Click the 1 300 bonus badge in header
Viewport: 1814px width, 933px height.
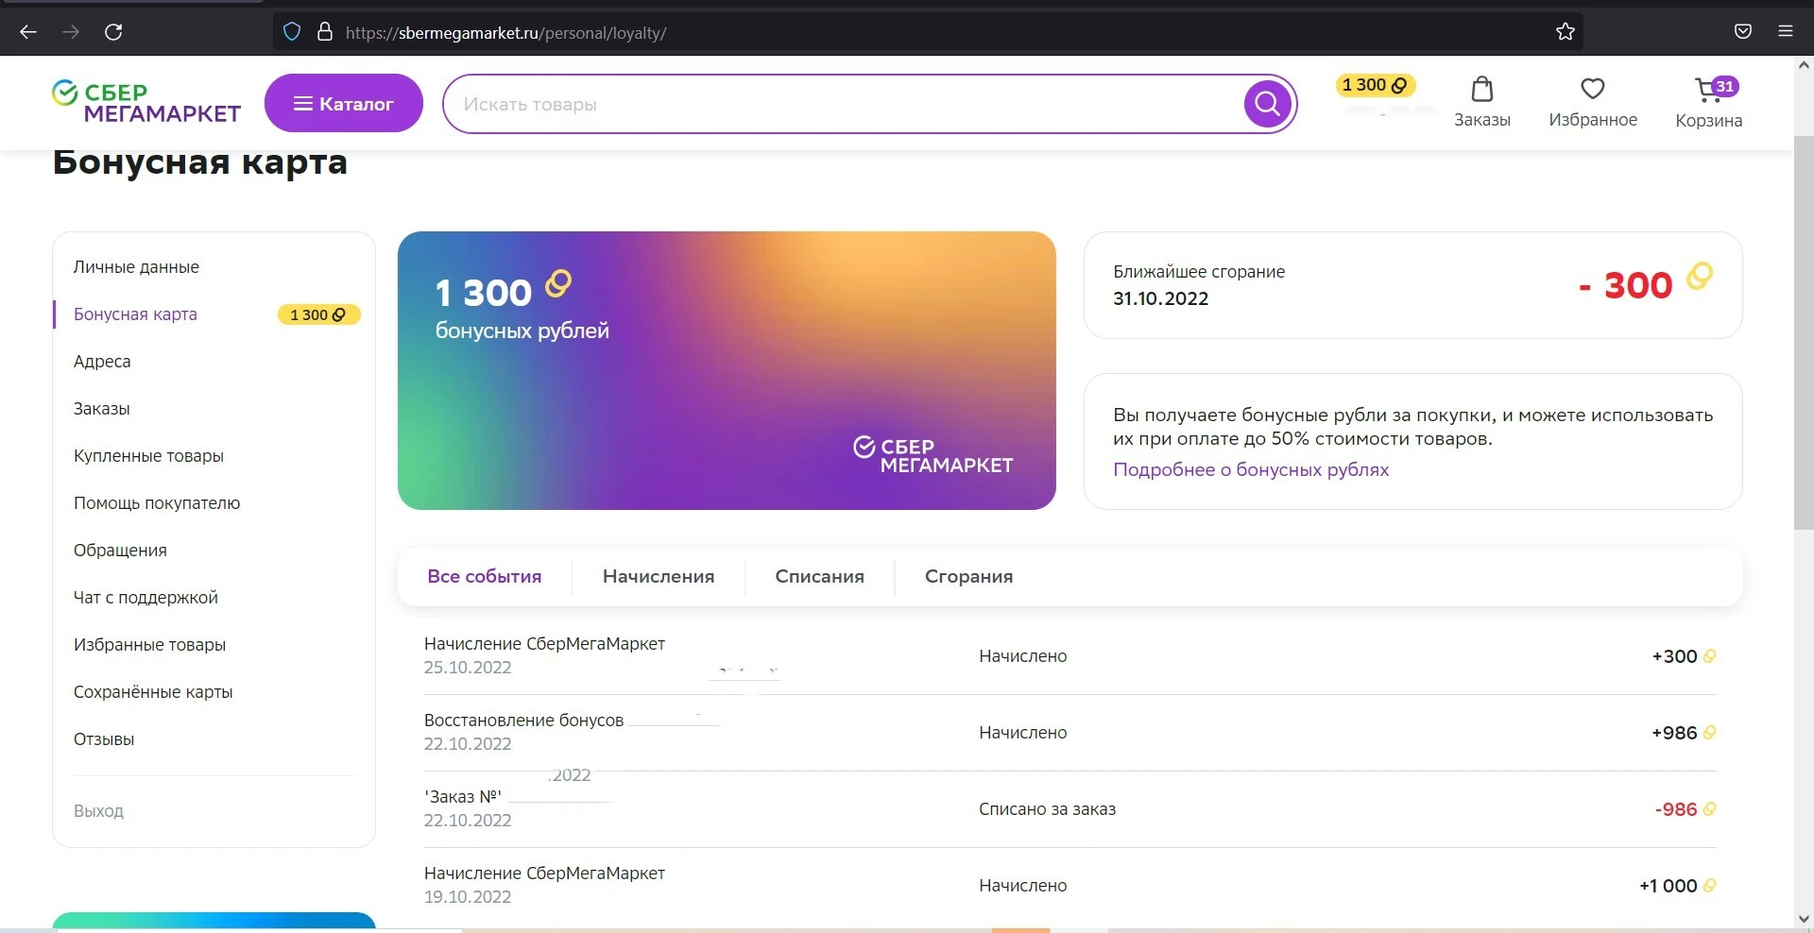pos(1375,86)
